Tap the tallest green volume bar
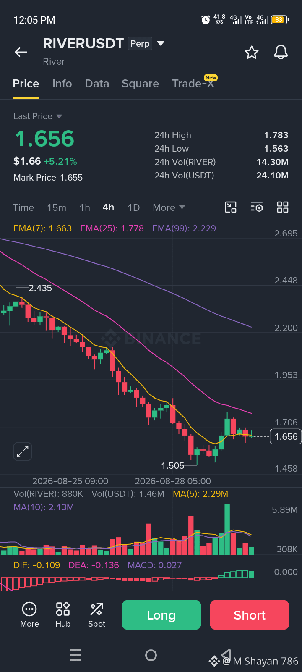 (227, 529)
